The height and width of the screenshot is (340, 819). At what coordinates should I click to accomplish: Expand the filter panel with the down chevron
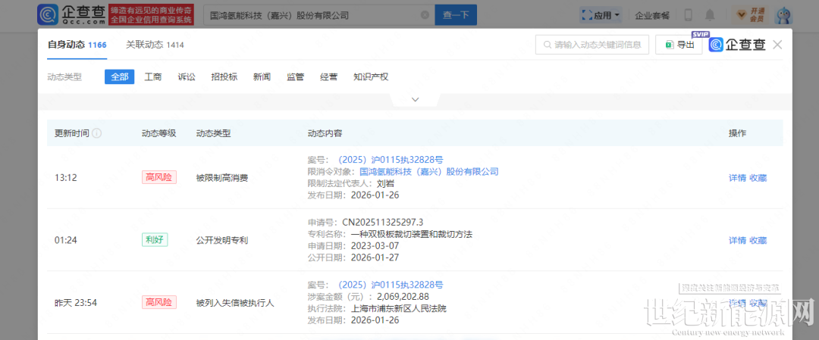point(415,99)
